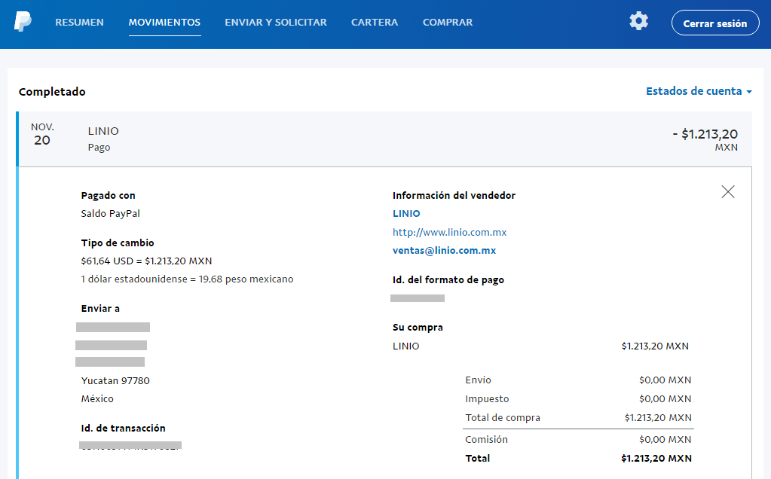This screenshot has width=771, height=479.
Task: Click the Envío $0,00 MXN amount
Action: pyautogui.click(x=665, y=380)
